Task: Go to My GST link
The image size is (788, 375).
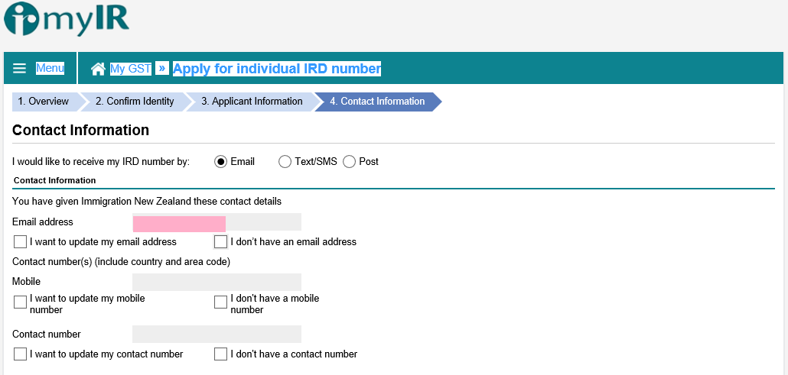Action: (x=131, y=69)
